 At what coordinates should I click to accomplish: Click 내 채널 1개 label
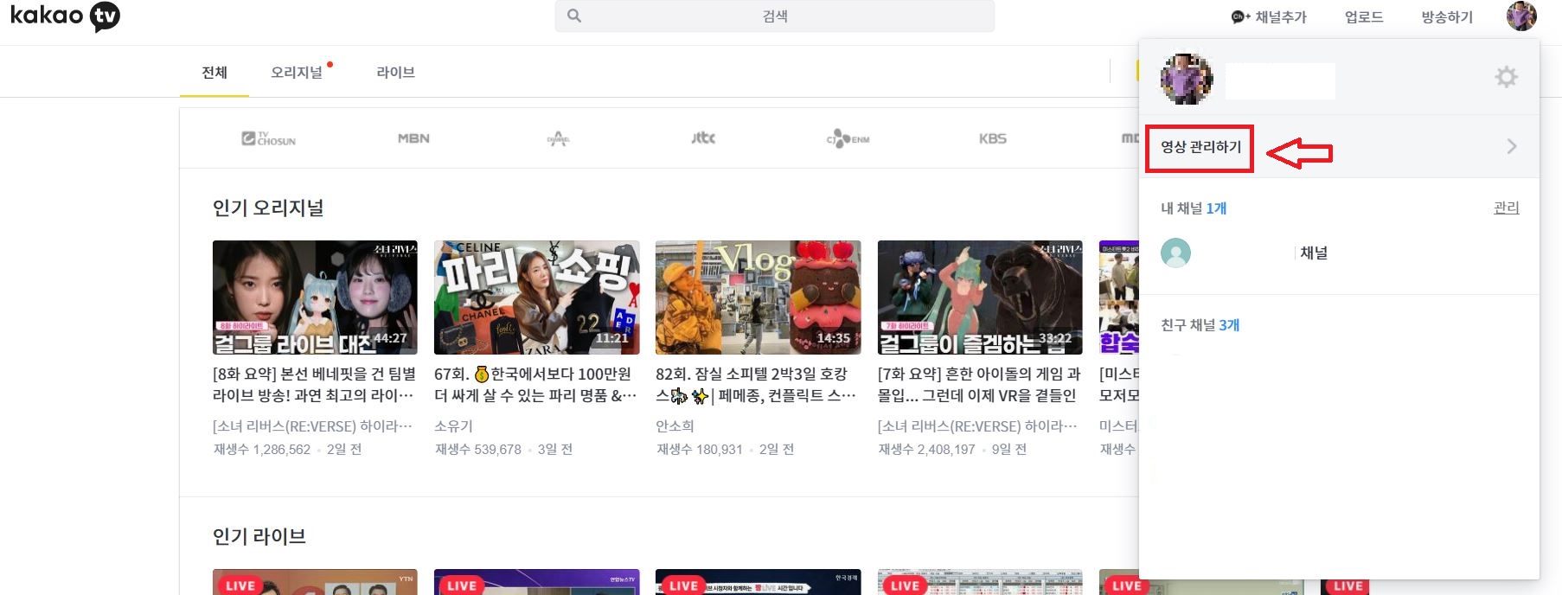1194,208
